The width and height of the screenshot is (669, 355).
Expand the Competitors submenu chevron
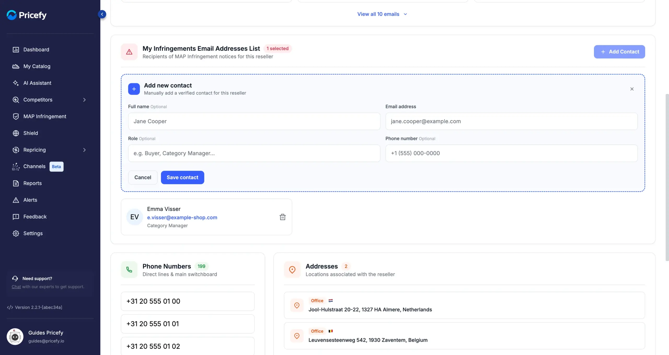84,100
